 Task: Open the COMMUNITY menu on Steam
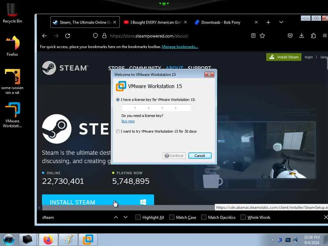145,68
